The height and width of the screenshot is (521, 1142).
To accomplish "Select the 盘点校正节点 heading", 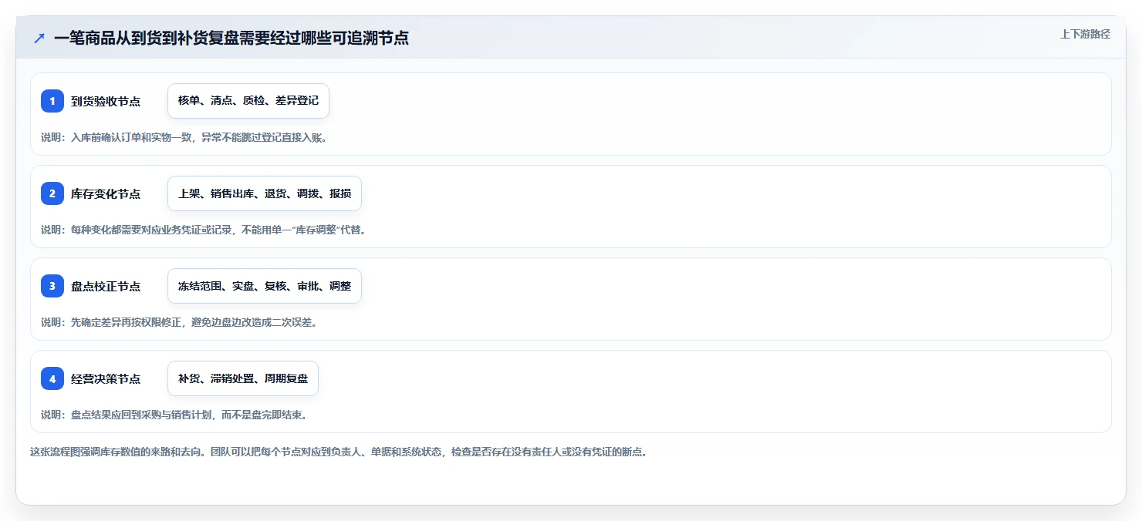I will pyautogui.click(x=106, y=286).
